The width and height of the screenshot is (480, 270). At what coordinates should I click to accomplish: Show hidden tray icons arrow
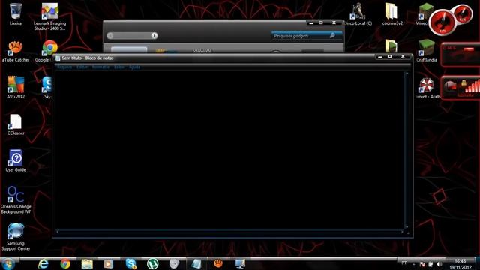(x=414, y=264)
